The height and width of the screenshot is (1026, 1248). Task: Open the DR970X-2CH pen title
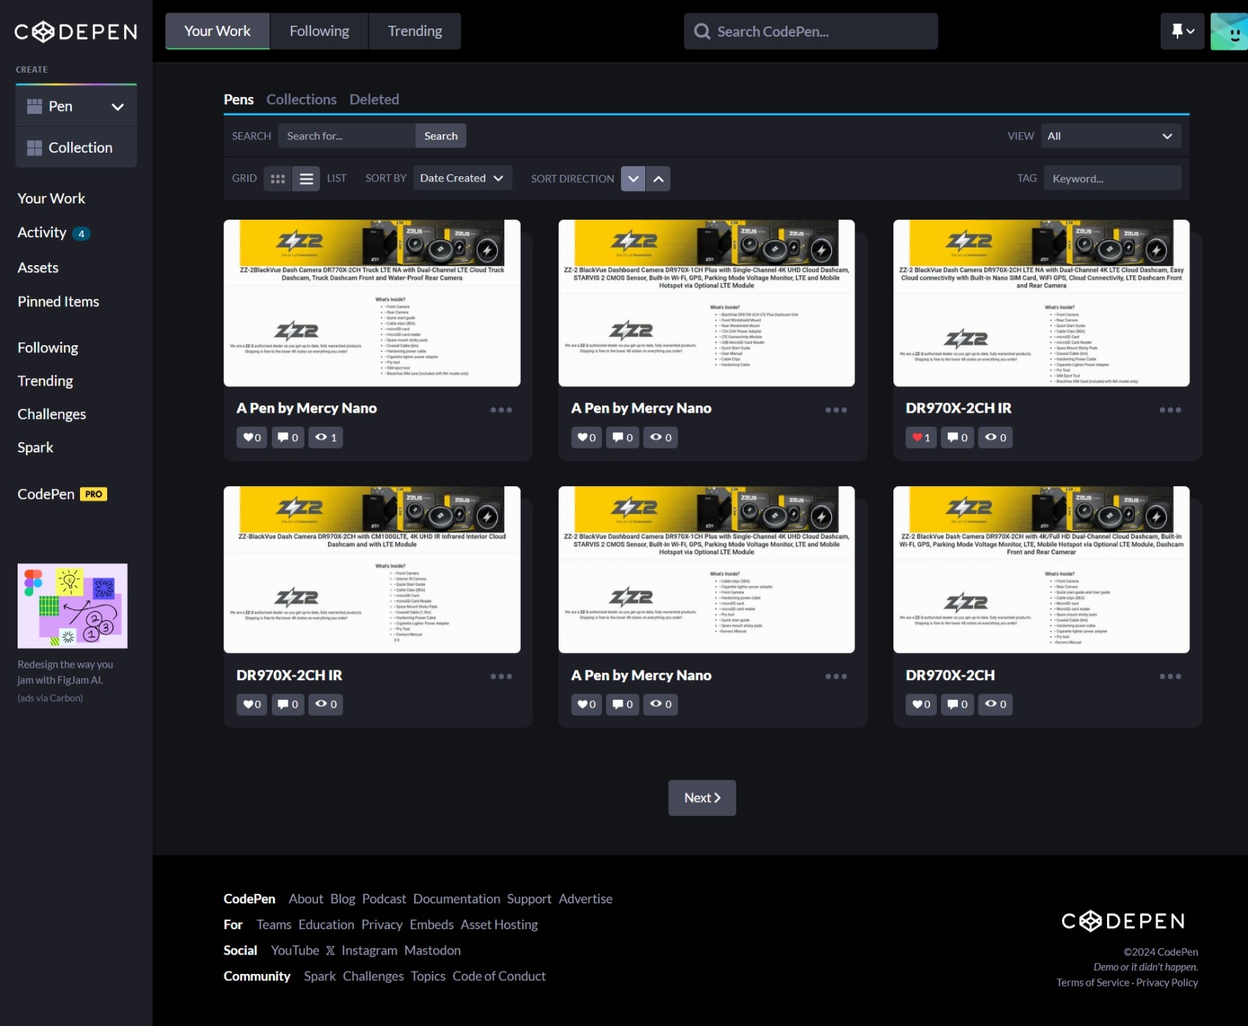[x=950, y=675]
